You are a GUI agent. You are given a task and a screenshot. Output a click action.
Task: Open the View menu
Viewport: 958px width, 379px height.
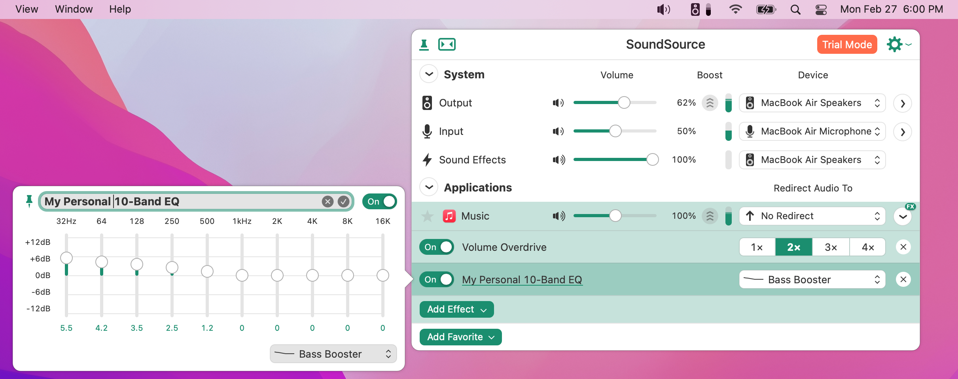tap(27, 9)
